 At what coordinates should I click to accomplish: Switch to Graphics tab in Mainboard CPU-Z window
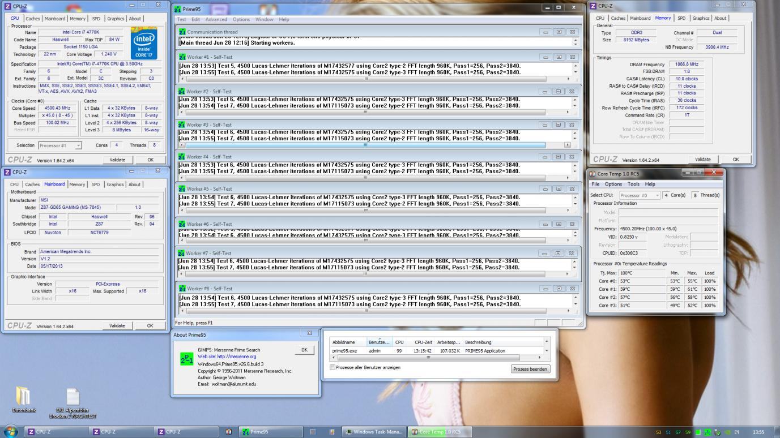[x=115, y=184]
